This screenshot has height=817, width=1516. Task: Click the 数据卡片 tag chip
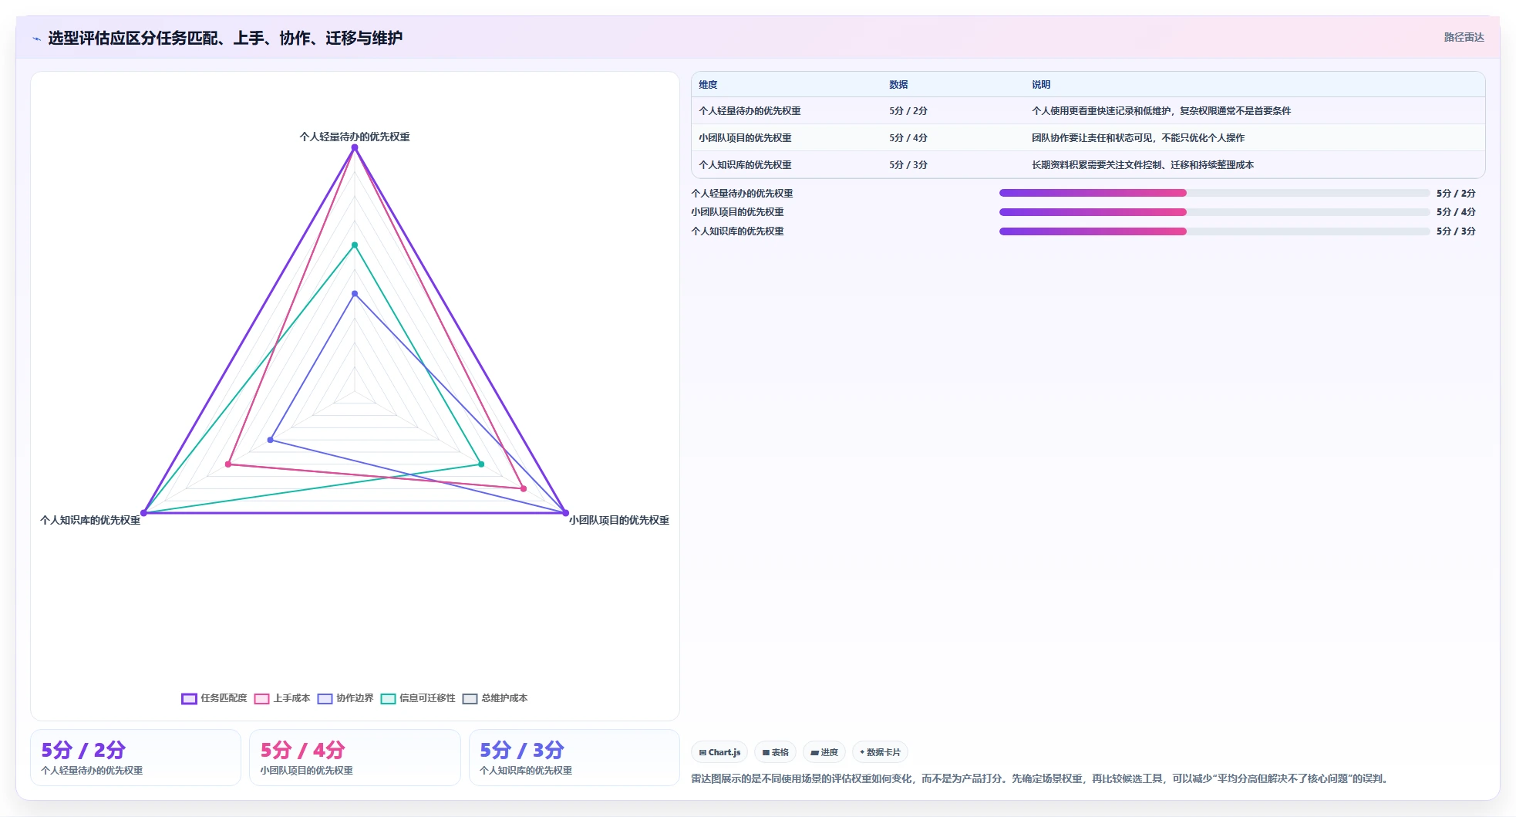pyautogui.click(x=880, y=752)
